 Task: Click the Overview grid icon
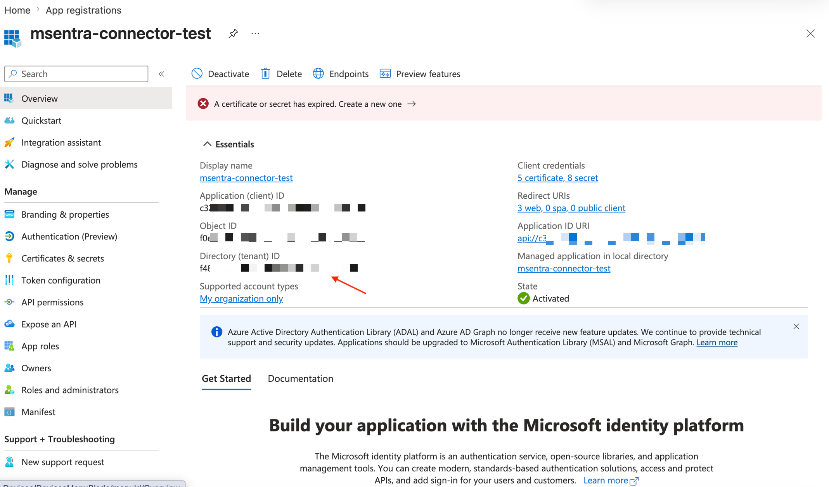10,98
